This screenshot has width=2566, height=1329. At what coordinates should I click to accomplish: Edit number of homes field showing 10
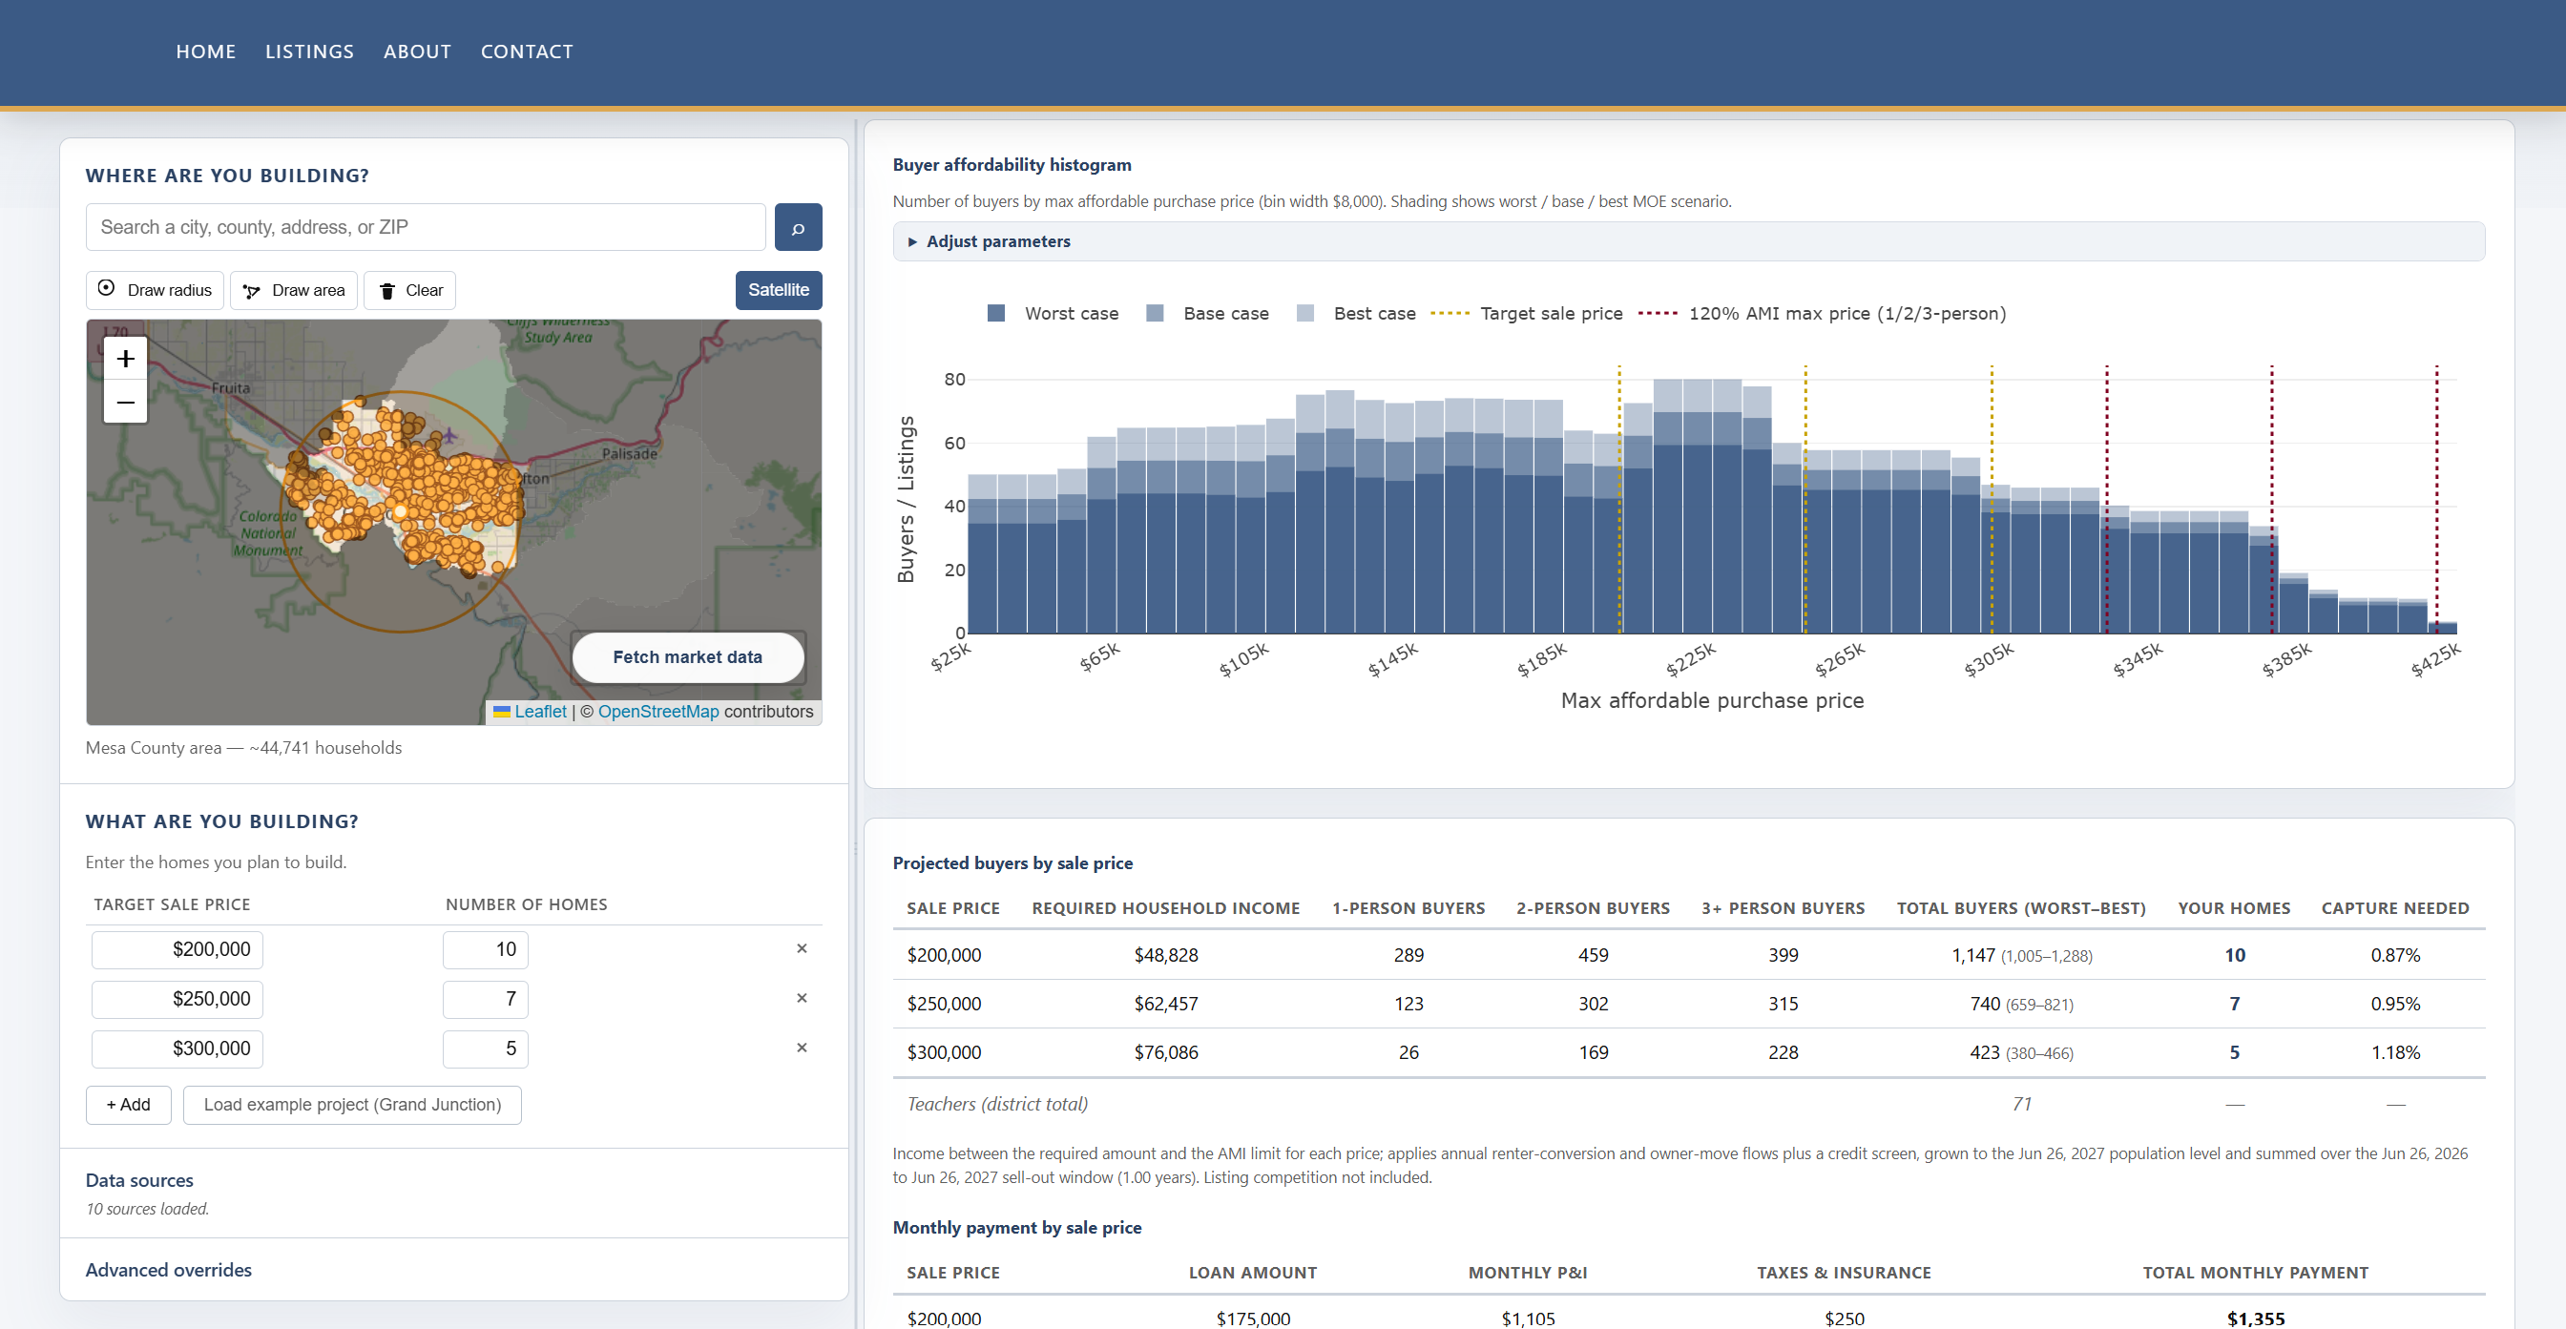coord(485,949)
